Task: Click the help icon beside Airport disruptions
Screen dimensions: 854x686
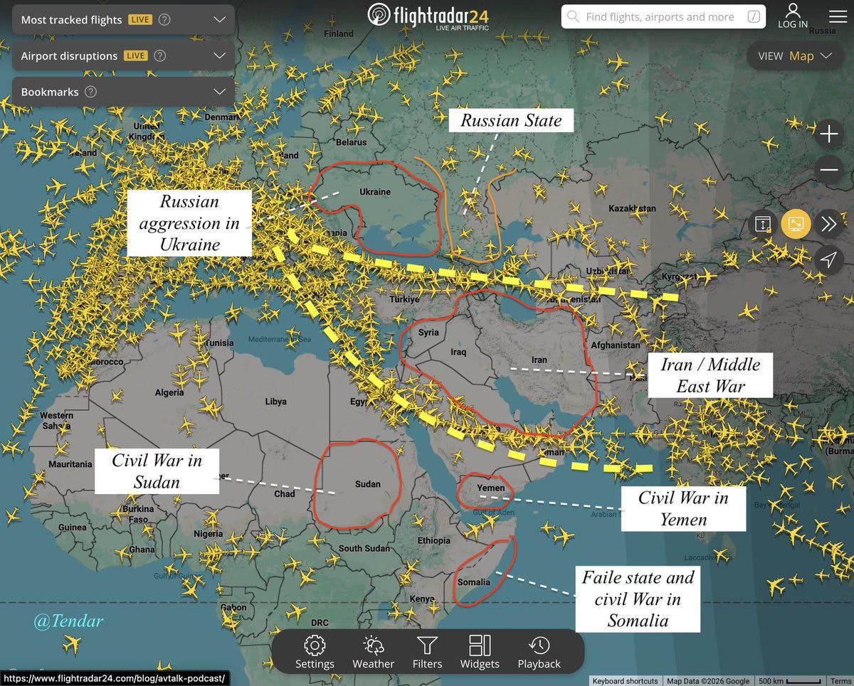Action: (x=160, y=55)
